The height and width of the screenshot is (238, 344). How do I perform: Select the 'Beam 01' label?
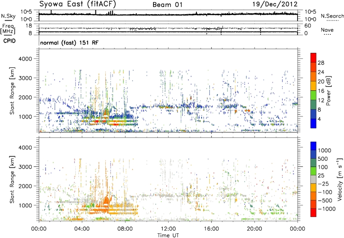(x=168, y=5)
